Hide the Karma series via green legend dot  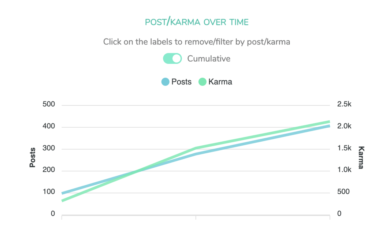point(202,82)
